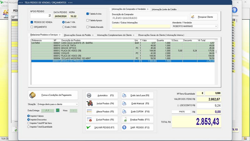Image resolution: width=250 pixels, height=141 pixels.
Task: Check the Orçamento checkbox
Action: click(x=32, y=27)
